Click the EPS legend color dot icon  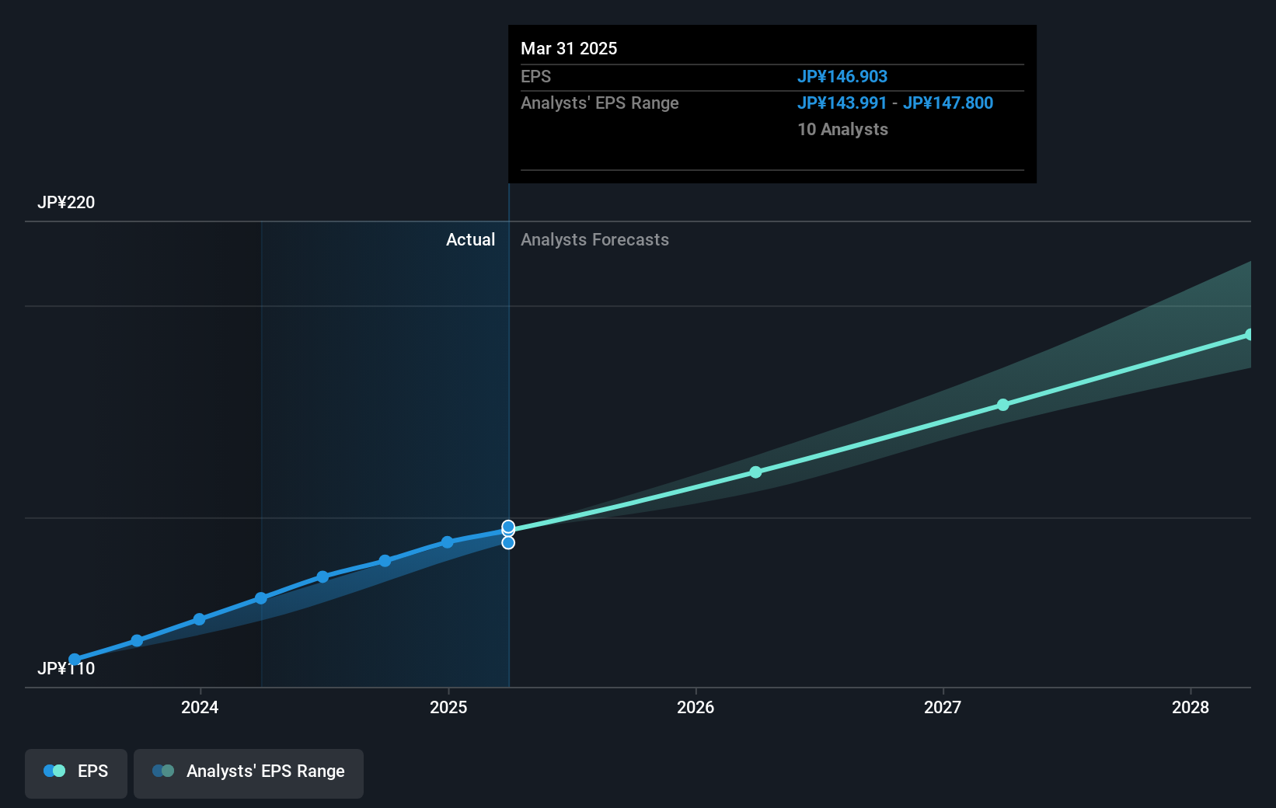click(54, 771)
